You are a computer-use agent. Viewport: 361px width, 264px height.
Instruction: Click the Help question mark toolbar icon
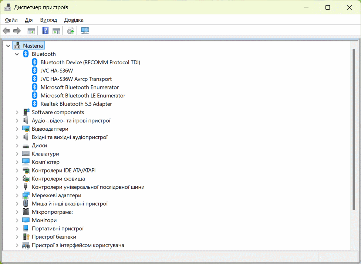pos(45,31)
